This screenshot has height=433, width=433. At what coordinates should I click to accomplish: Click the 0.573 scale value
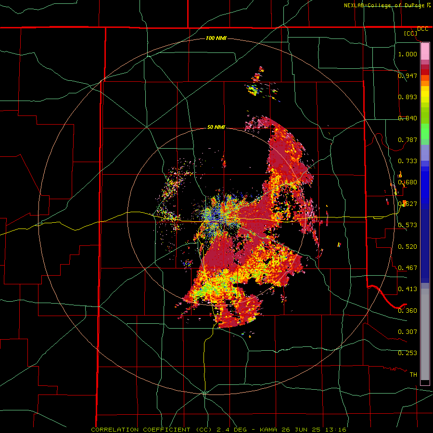tap(408, 225)
